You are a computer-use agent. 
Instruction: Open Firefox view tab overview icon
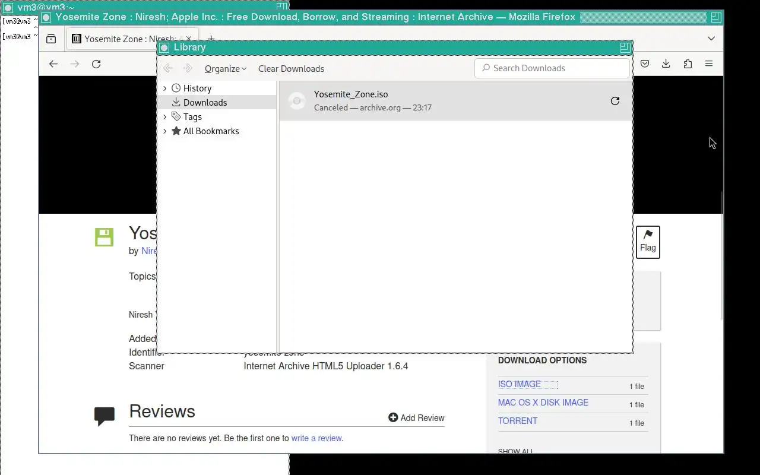tap(51, 39)
